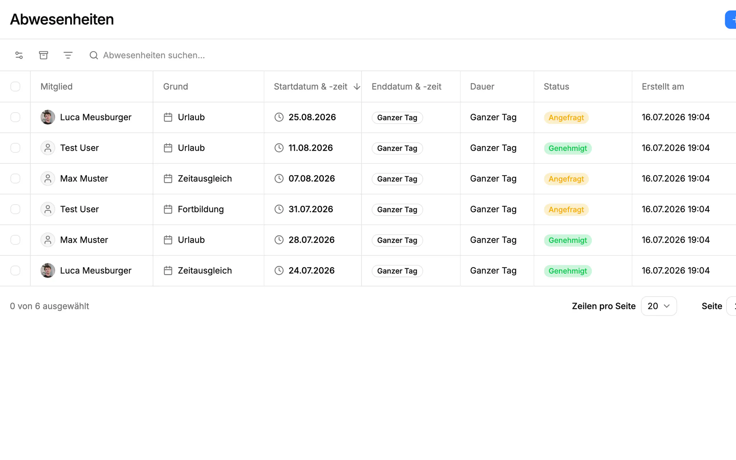736x460 pixels.
Task: Click calendar icon beside Max Muster's Zeitausgleich
Action: pyautogui.click(x=168, y=179)
